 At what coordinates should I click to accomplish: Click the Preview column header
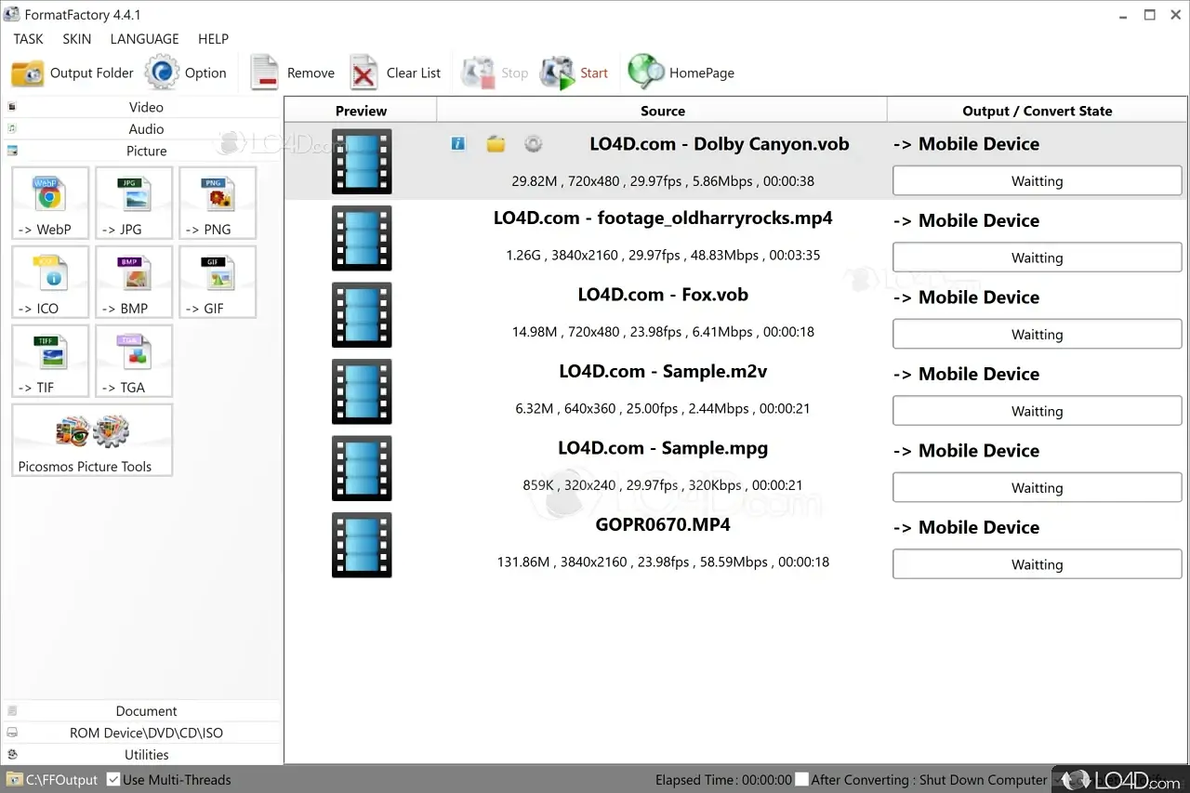point(361,111)
